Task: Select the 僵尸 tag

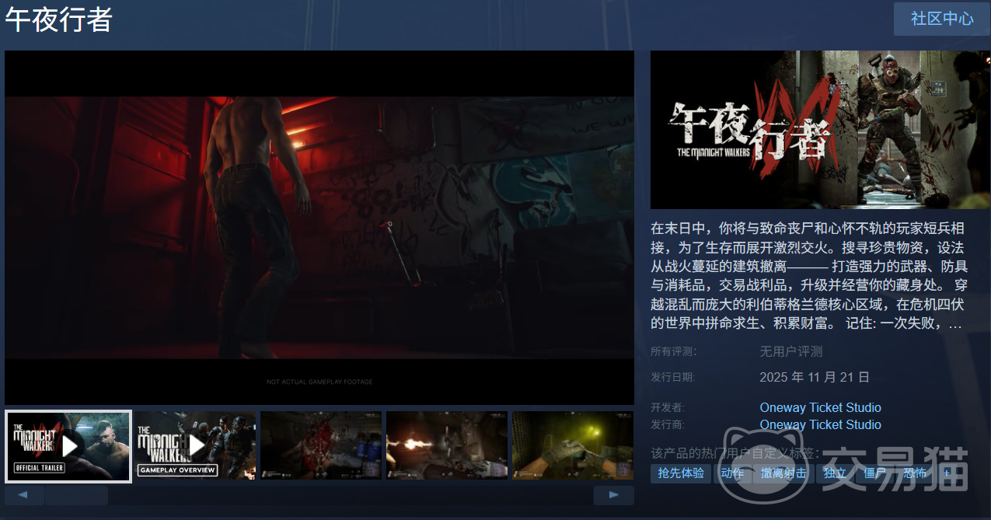Action: tap(874, 473)
